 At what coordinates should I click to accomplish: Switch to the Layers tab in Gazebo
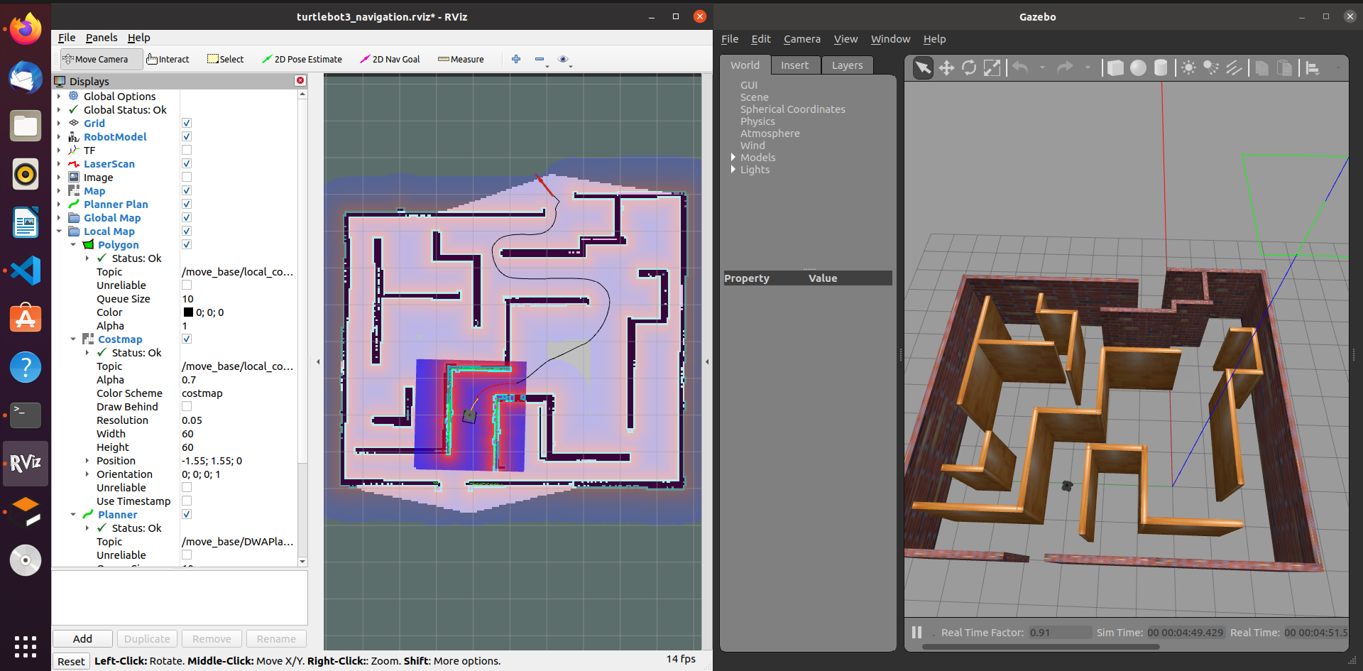pyautogui.click(x=847, y=65)
